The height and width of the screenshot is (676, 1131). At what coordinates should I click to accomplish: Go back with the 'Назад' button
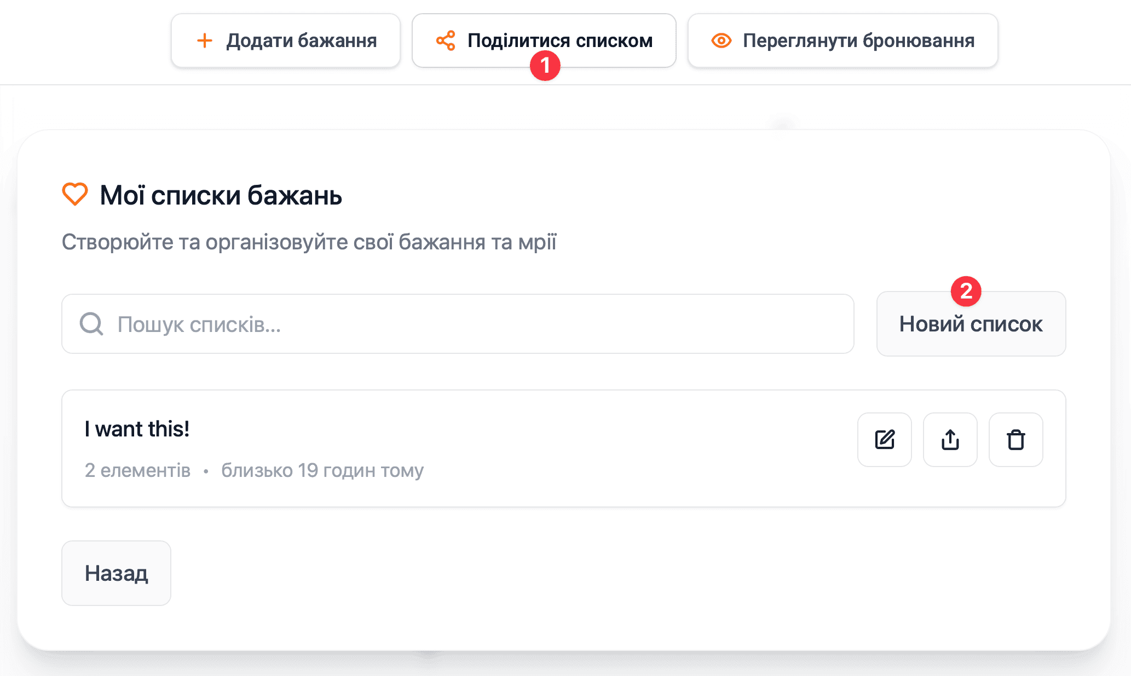pos(116,573)
